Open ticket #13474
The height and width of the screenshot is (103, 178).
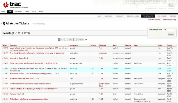click(5, 99)
